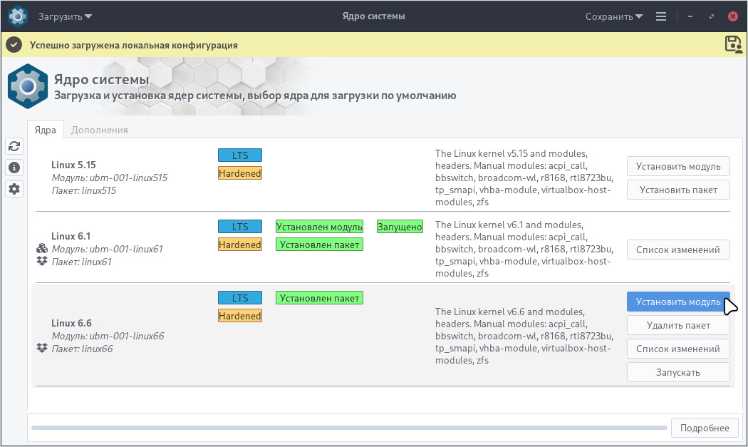
Task: Click the text Пакет: linux61
Action: coord(81,262)
